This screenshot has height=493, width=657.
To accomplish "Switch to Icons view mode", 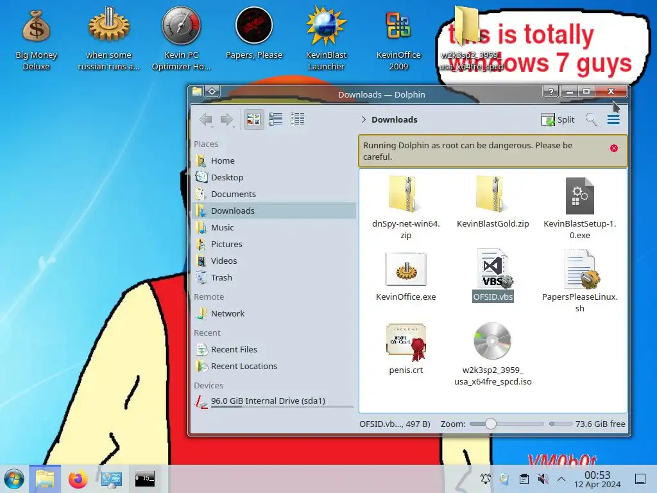I will click(x=253, y=119).
